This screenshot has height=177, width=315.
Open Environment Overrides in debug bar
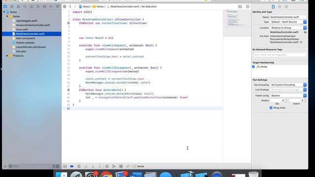tap(121, 166)
